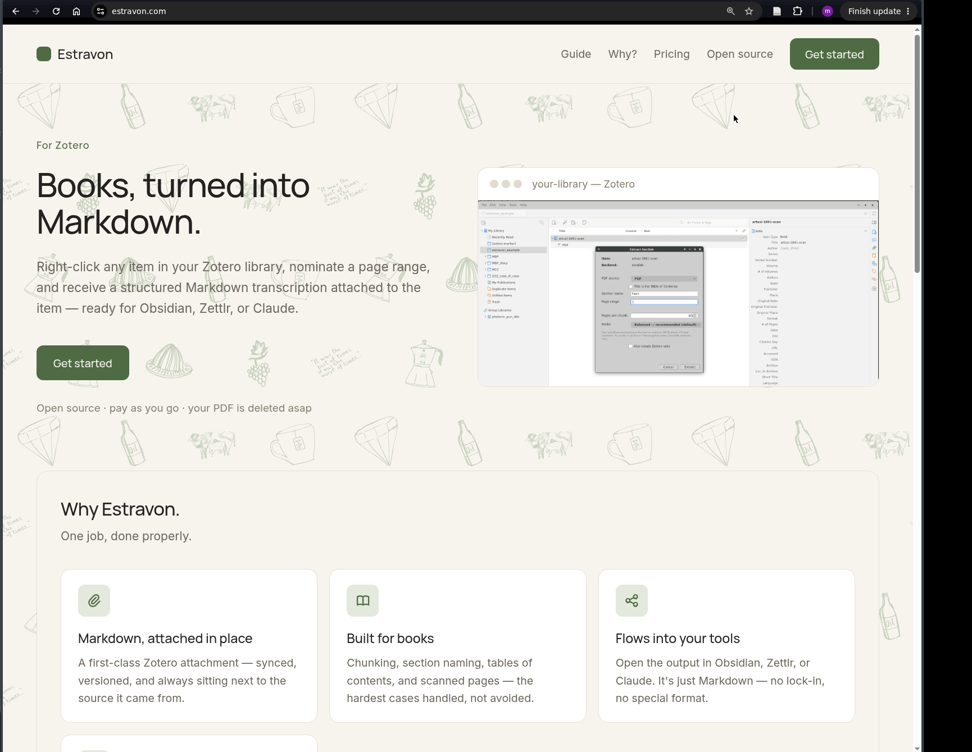This screenshot has height=752, width=972.
Task: View site information icon beside the URL
Action: pos(101,11)
